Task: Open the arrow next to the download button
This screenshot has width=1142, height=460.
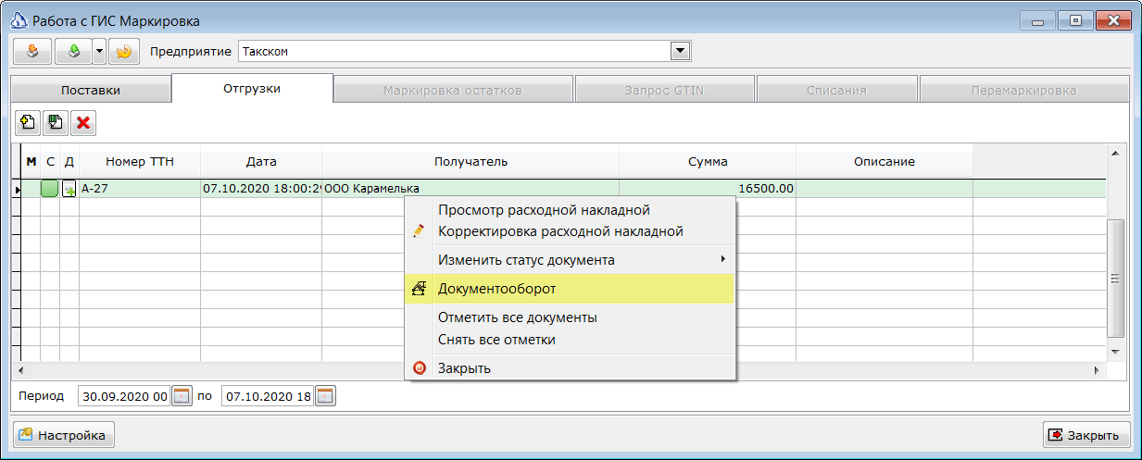Action: point(99,51)
